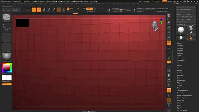Expand the Masking subpalette
The height and width of the screenshot is (112, 199).
179,71
